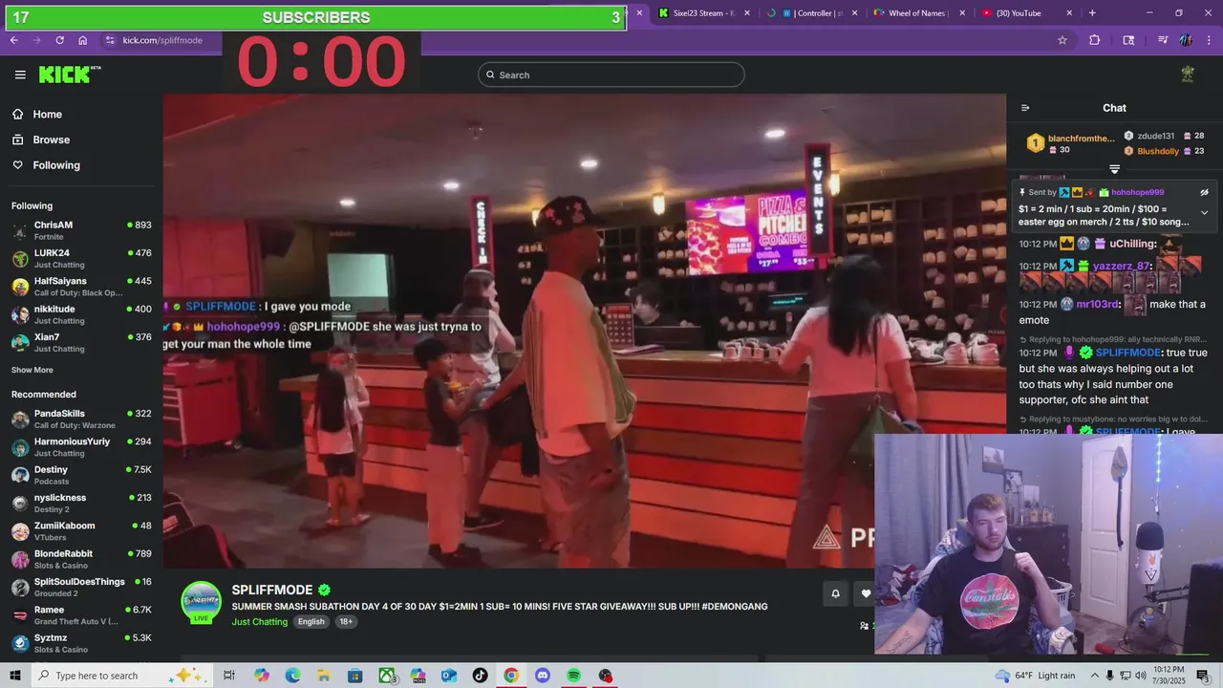1223x688 pixels.
Task: Expand pinned message chevron
Action: 1204,213
